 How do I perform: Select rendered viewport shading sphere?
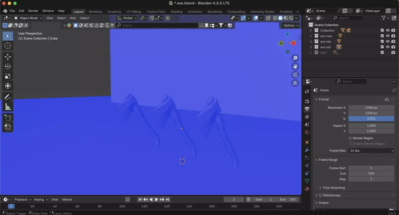[x=291, y=18]
